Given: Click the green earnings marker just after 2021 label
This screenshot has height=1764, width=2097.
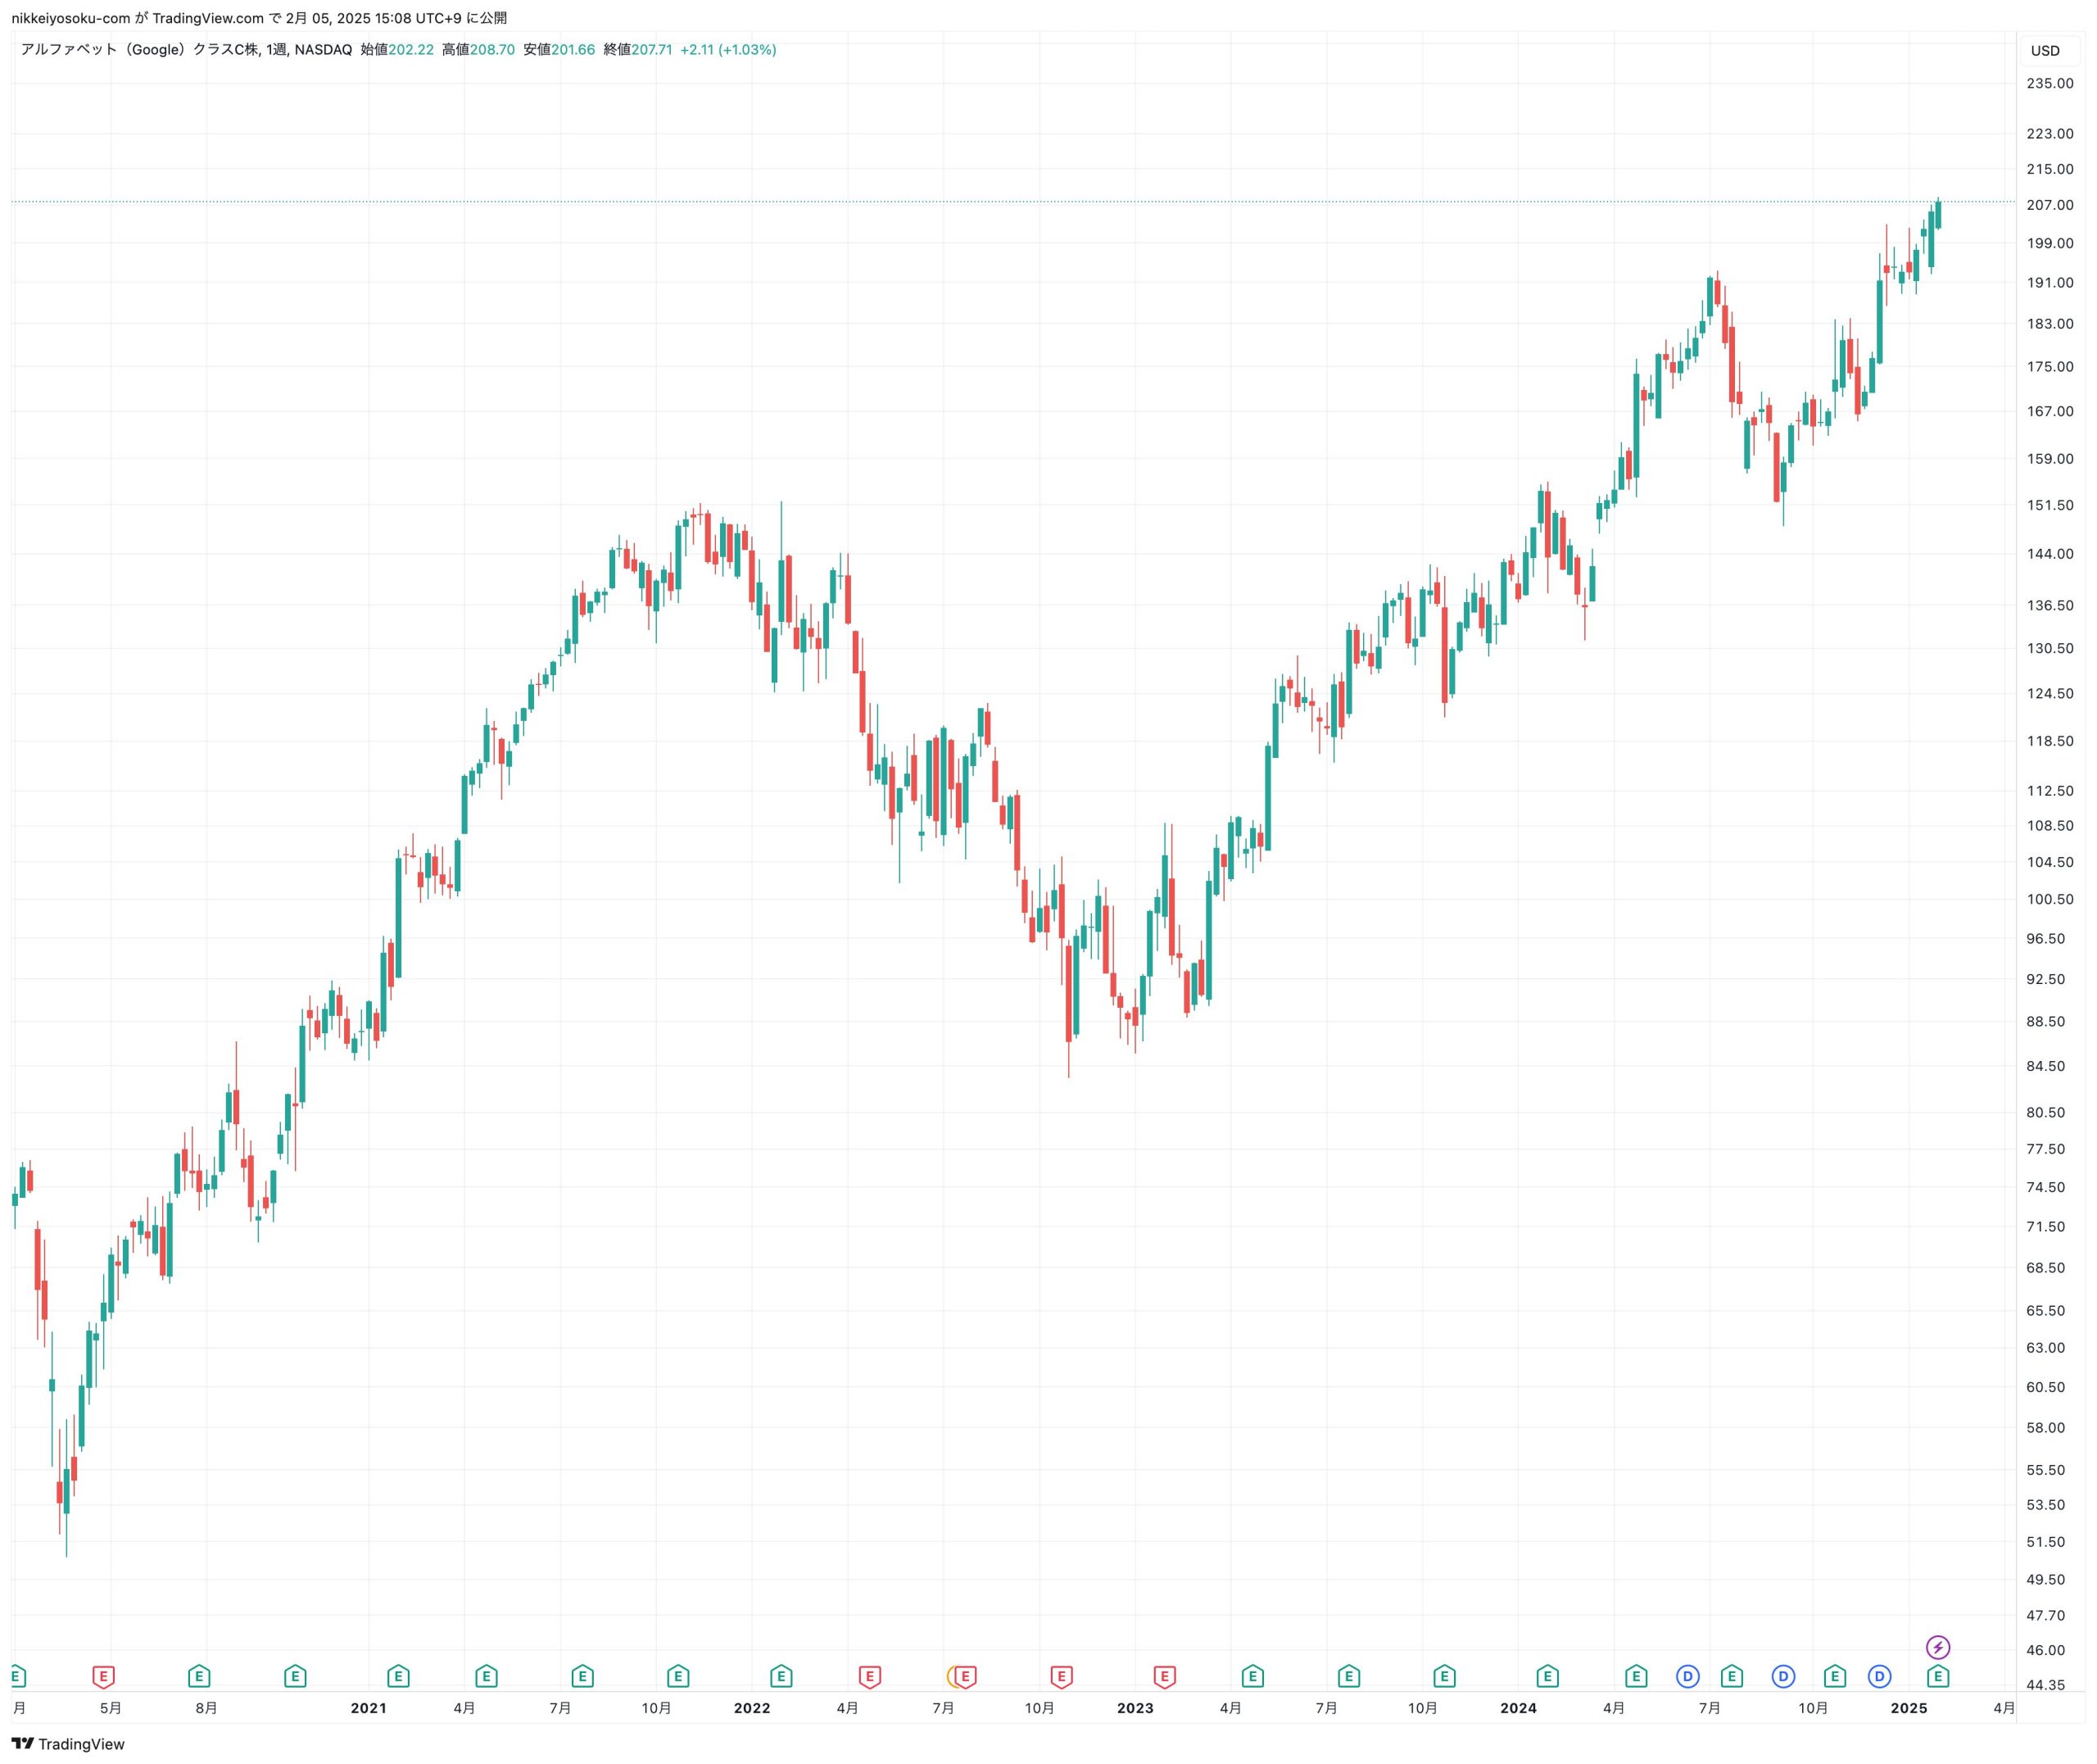Looking at the screenshot, I should coord(399,1676).
